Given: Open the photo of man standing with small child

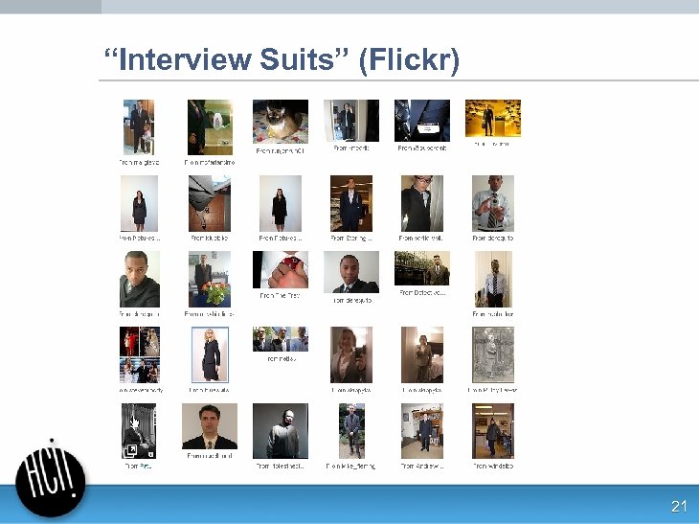Looking at the screenshot, I should [x=139, y=127].
